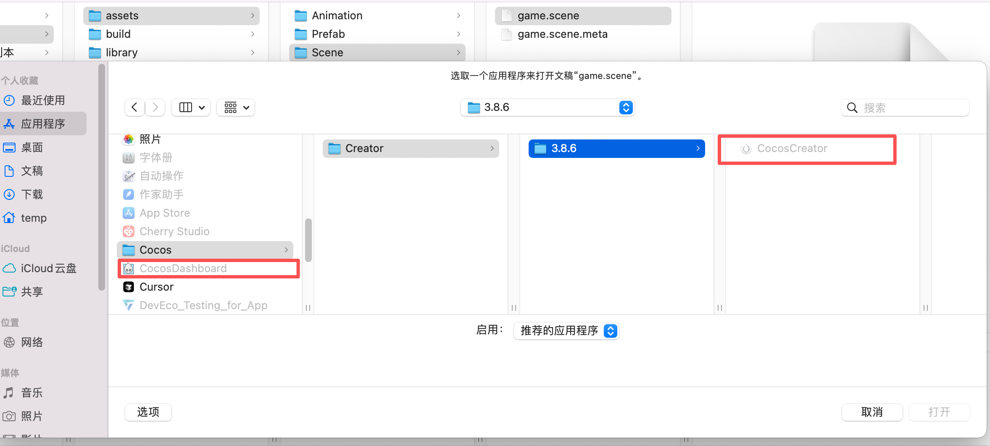Select 下载 in the sidebar
The width and height of the screenshot is (990, 446).
(x=43, y=194)
